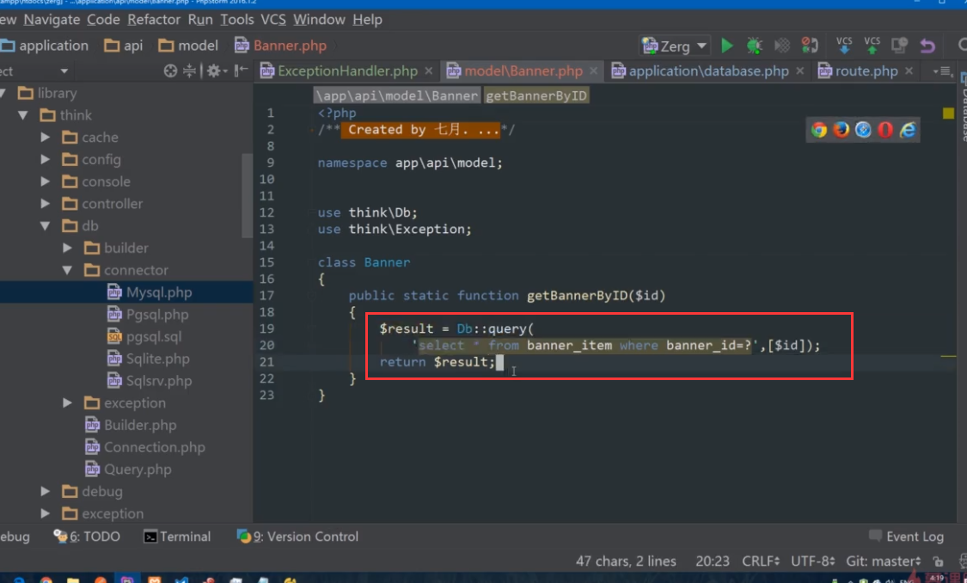Open the Help menu

(367, 20)
